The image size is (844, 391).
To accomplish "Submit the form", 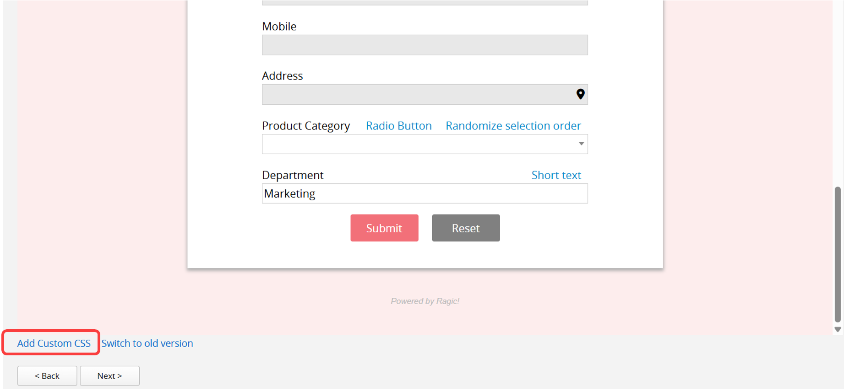I will point(384,228).
